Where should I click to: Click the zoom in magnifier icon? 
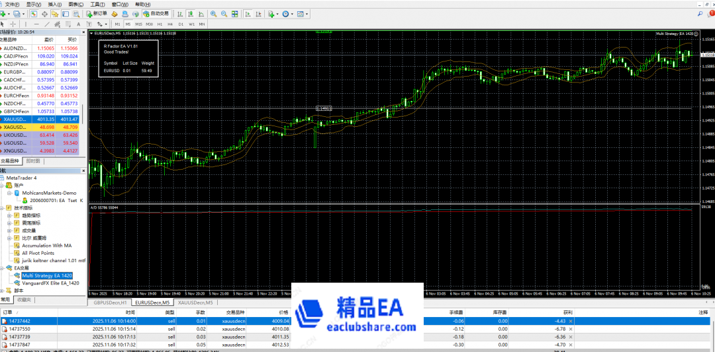pos(215,13)
